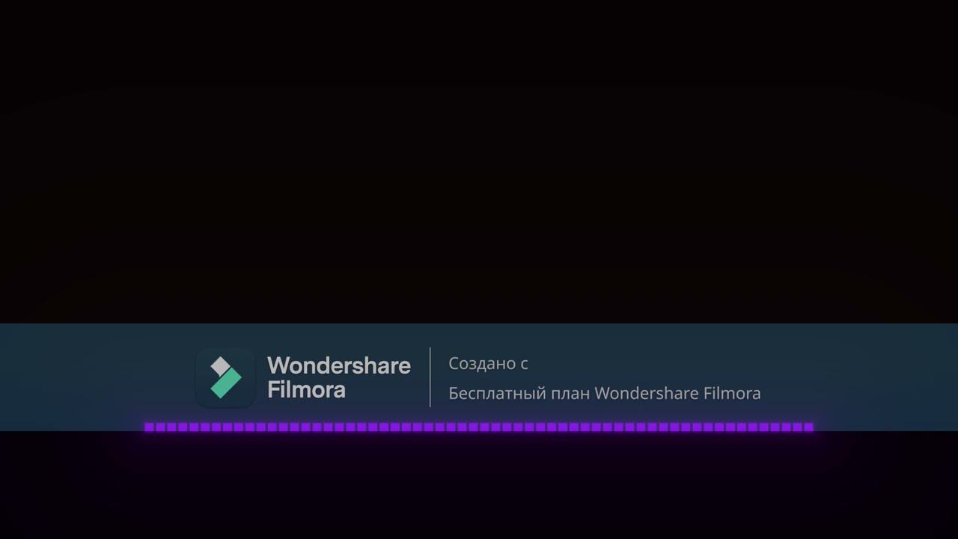Viewport: 958px width, 539px height.
Task: Click the dark area beneath the purple bar
Action: click(479, 487)
